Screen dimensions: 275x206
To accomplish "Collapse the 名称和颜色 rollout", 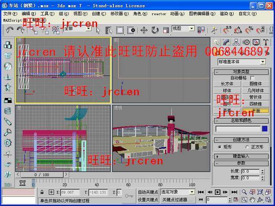I will (241, 121).
